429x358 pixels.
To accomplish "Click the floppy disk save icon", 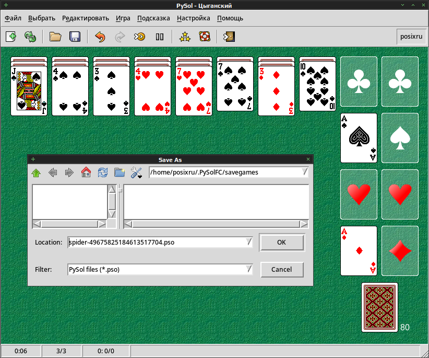I will (x=75, y=37).
